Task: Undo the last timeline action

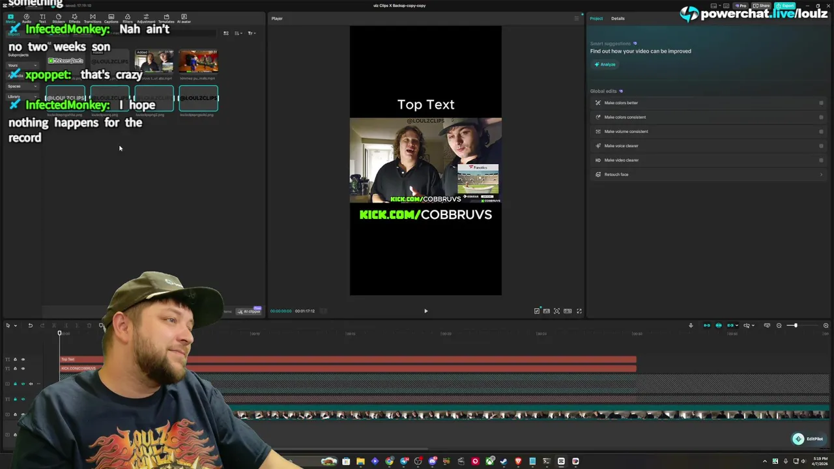Action: click(30, 326)
